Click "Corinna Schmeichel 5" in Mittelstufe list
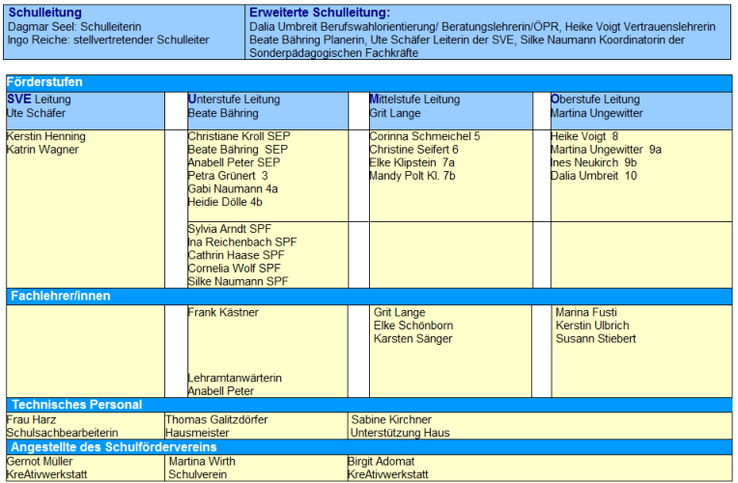The image size is (738, 483). click(x=424, y=136)
